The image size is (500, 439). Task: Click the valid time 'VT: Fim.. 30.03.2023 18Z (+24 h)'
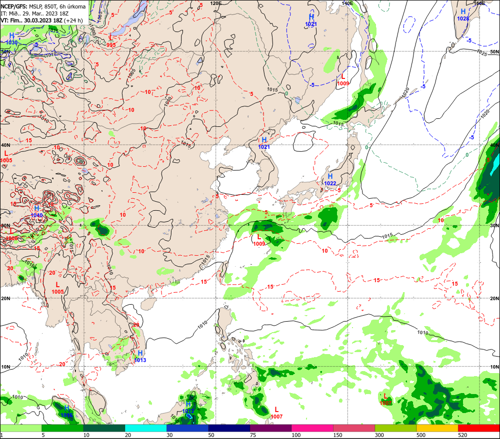point(41,20)
